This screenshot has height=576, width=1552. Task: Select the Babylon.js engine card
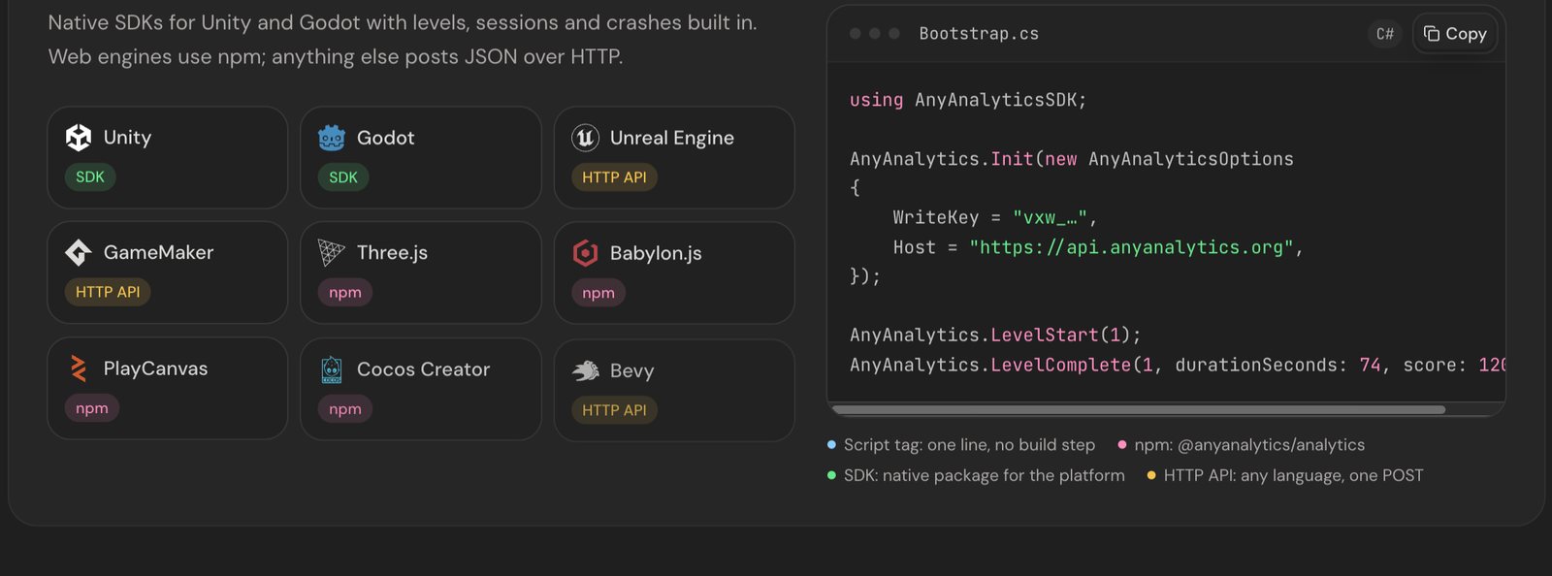point(674,272)
